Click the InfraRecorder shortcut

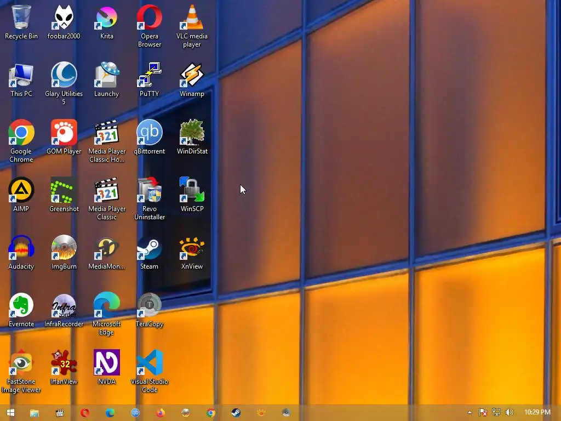click(64, 310)
